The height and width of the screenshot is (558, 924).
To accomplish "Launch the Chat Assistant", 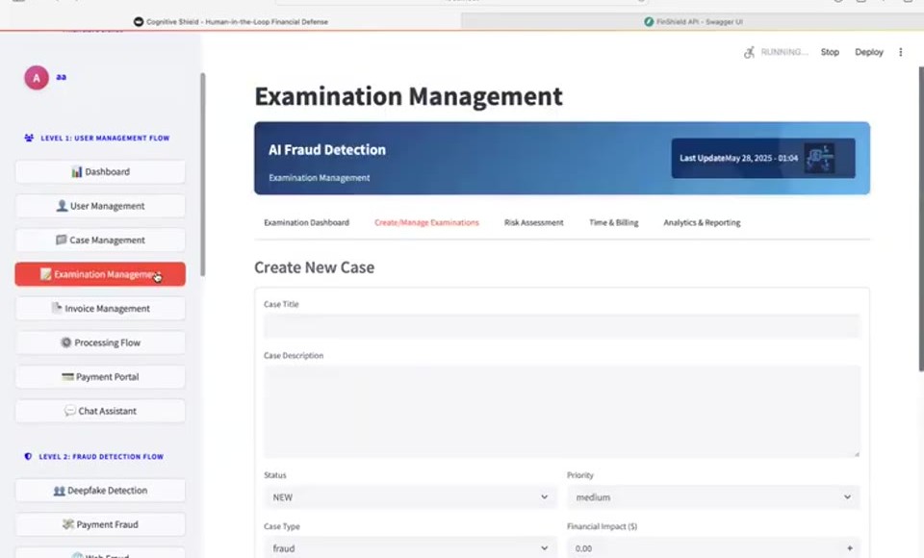I will (x=100, y=411).
